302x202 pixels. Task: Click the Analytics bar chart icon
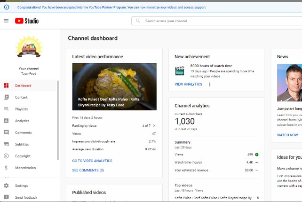[x=6, y=121]
